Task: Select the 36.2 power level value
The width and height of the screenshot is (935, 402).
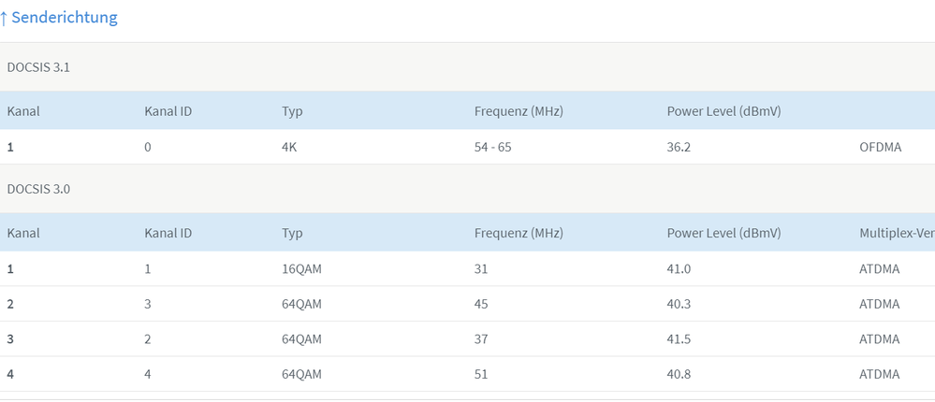Action: pos(679,147)
